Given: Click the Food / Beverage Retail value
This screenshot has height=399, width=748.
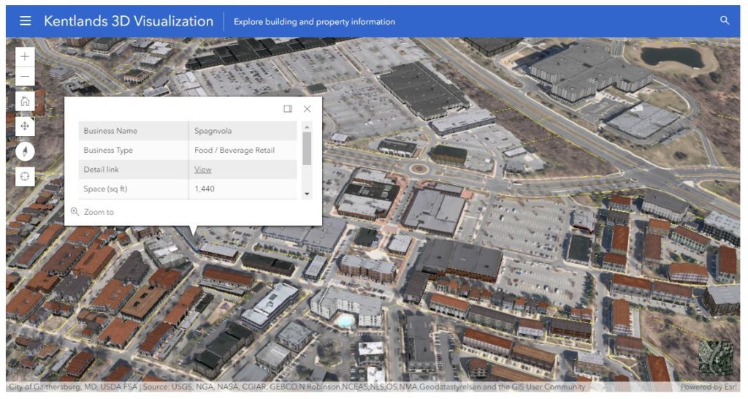Looking at the screenshot, I should pyautogui.click(x=234, y=151).
